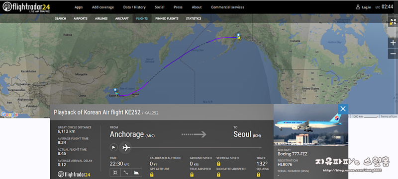The image size is (398, 179).
Task: Switch to the Statistics tab
Action: click(x=194, y=18)
